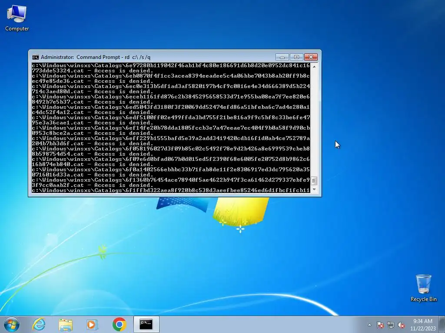Click the line with 8b598754d54.cat
The image size is (445, 333).
tap(93, 154)
